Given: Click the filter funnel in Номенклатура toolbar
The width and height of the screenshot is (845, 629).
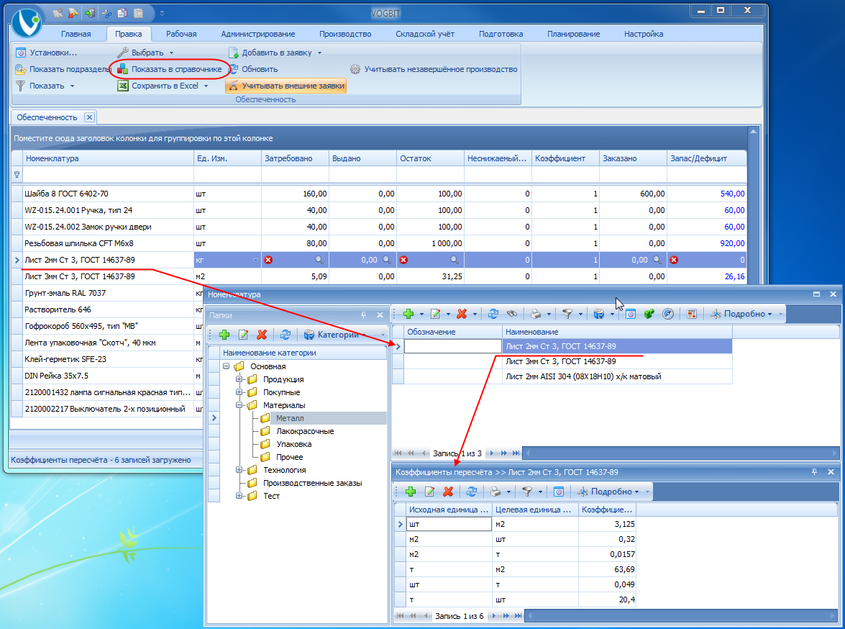Looking at the screenshot, I should click(567, 314).
